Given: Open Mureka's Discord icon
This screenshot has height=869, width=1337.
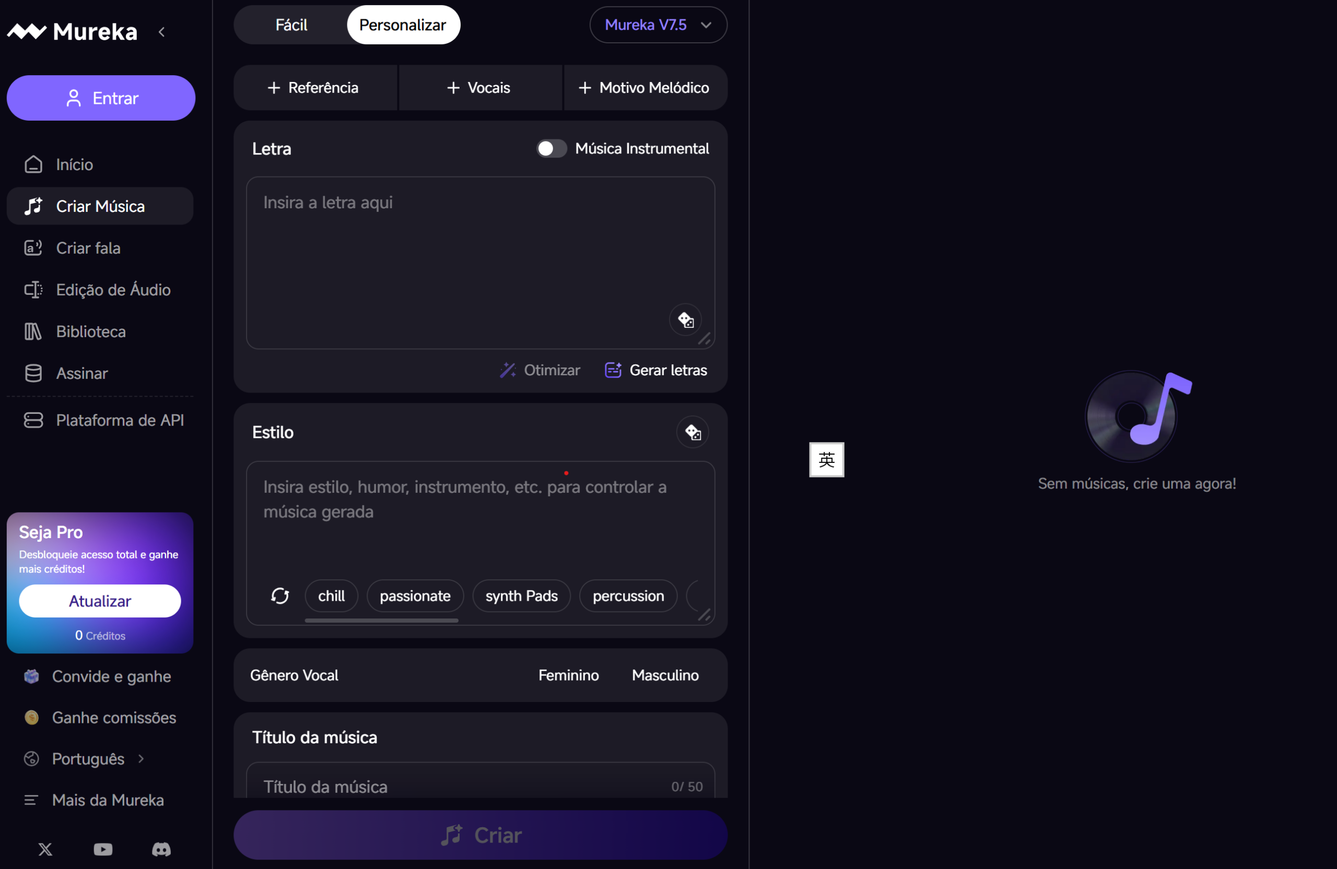Looking at the screenshot, I should tap(161, 849).
